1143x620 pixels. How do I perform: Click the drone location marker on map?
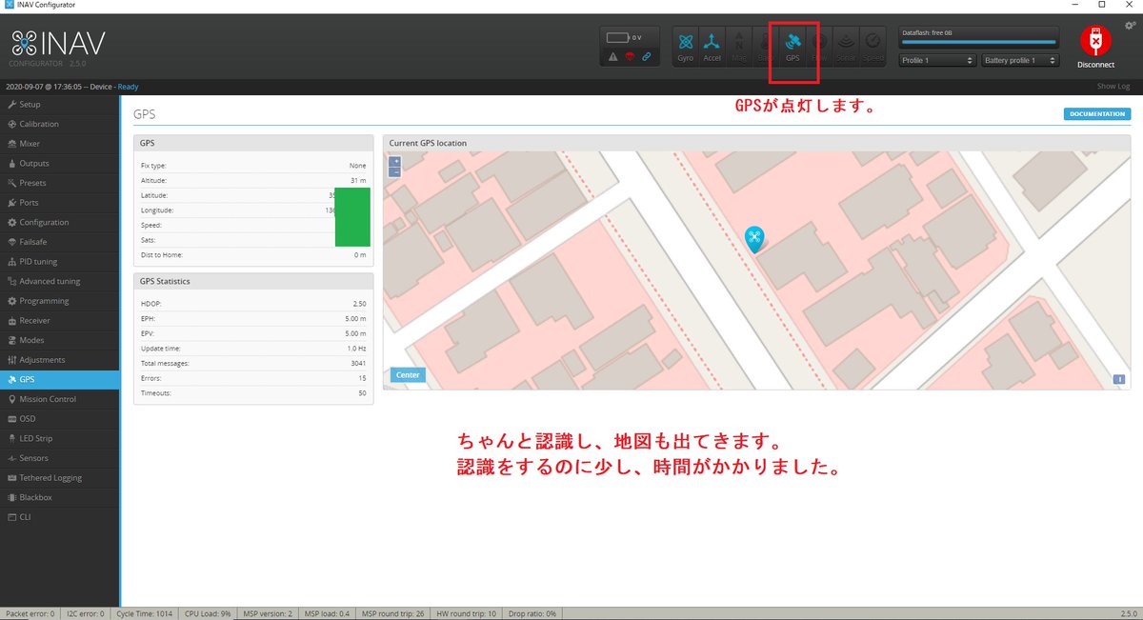[754, 238]
